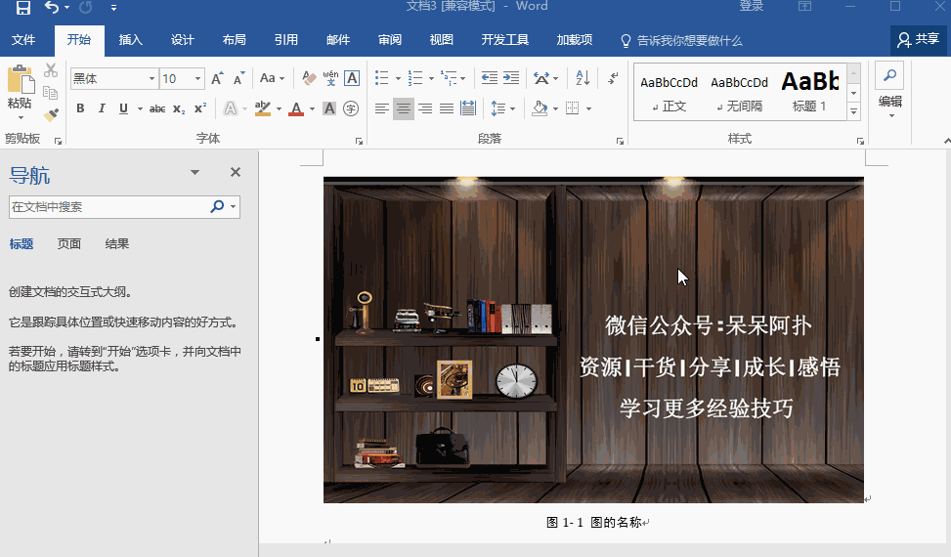The width and height of the screenshot is (951, 557).
Task: Click the Copy icon in clipboard group
Action: tap(51, 93)
